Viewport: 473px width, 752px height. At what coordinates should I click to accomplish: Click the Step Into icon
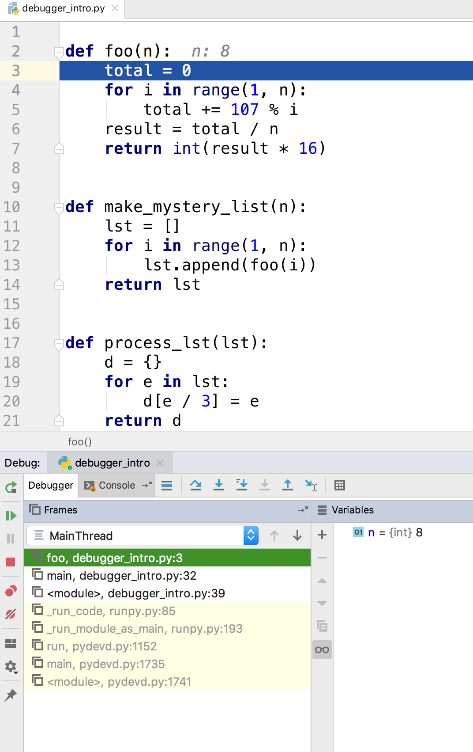[219, 485]
